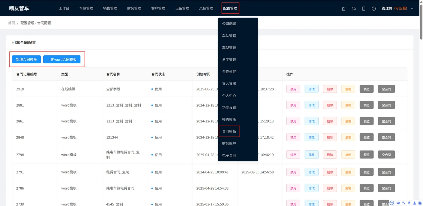Open the mobile phone icon in header
The width and height of the screenshot is (423, 206).
click(x=364, y=8)
